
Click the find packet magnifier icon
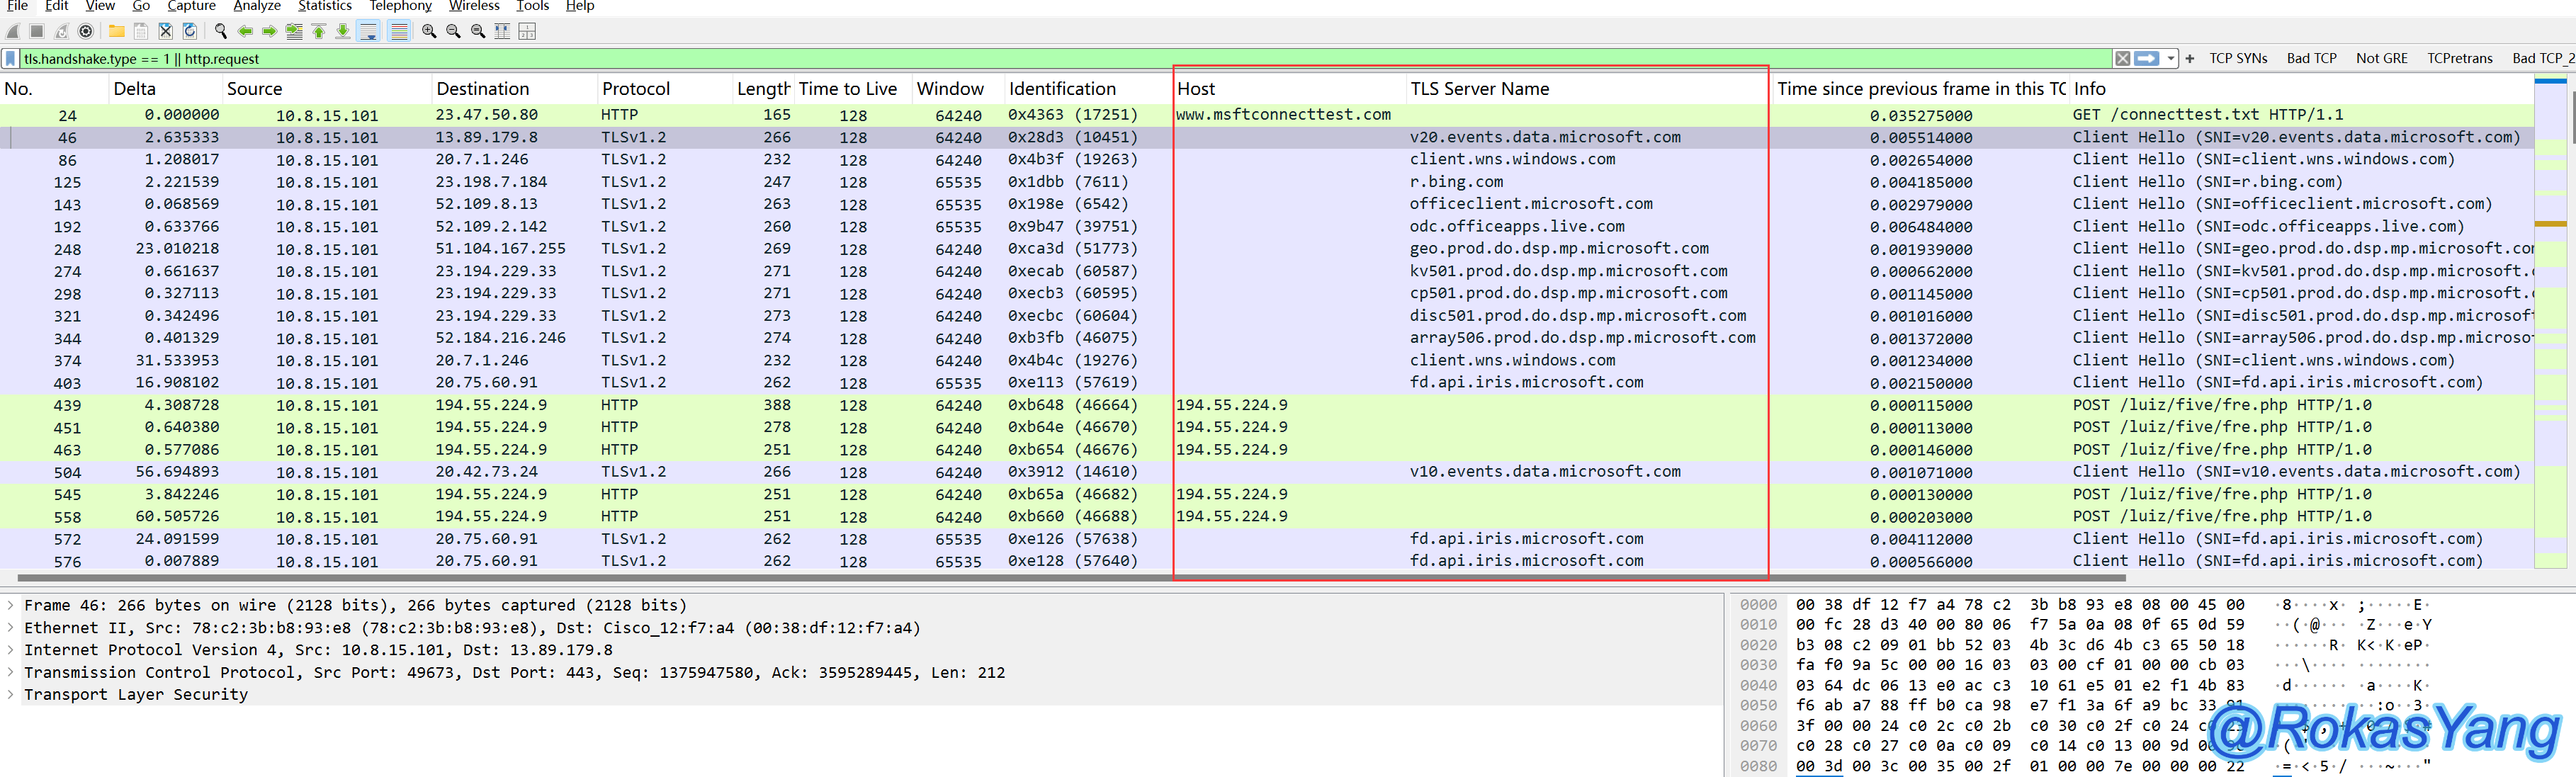tap(221, 31)
